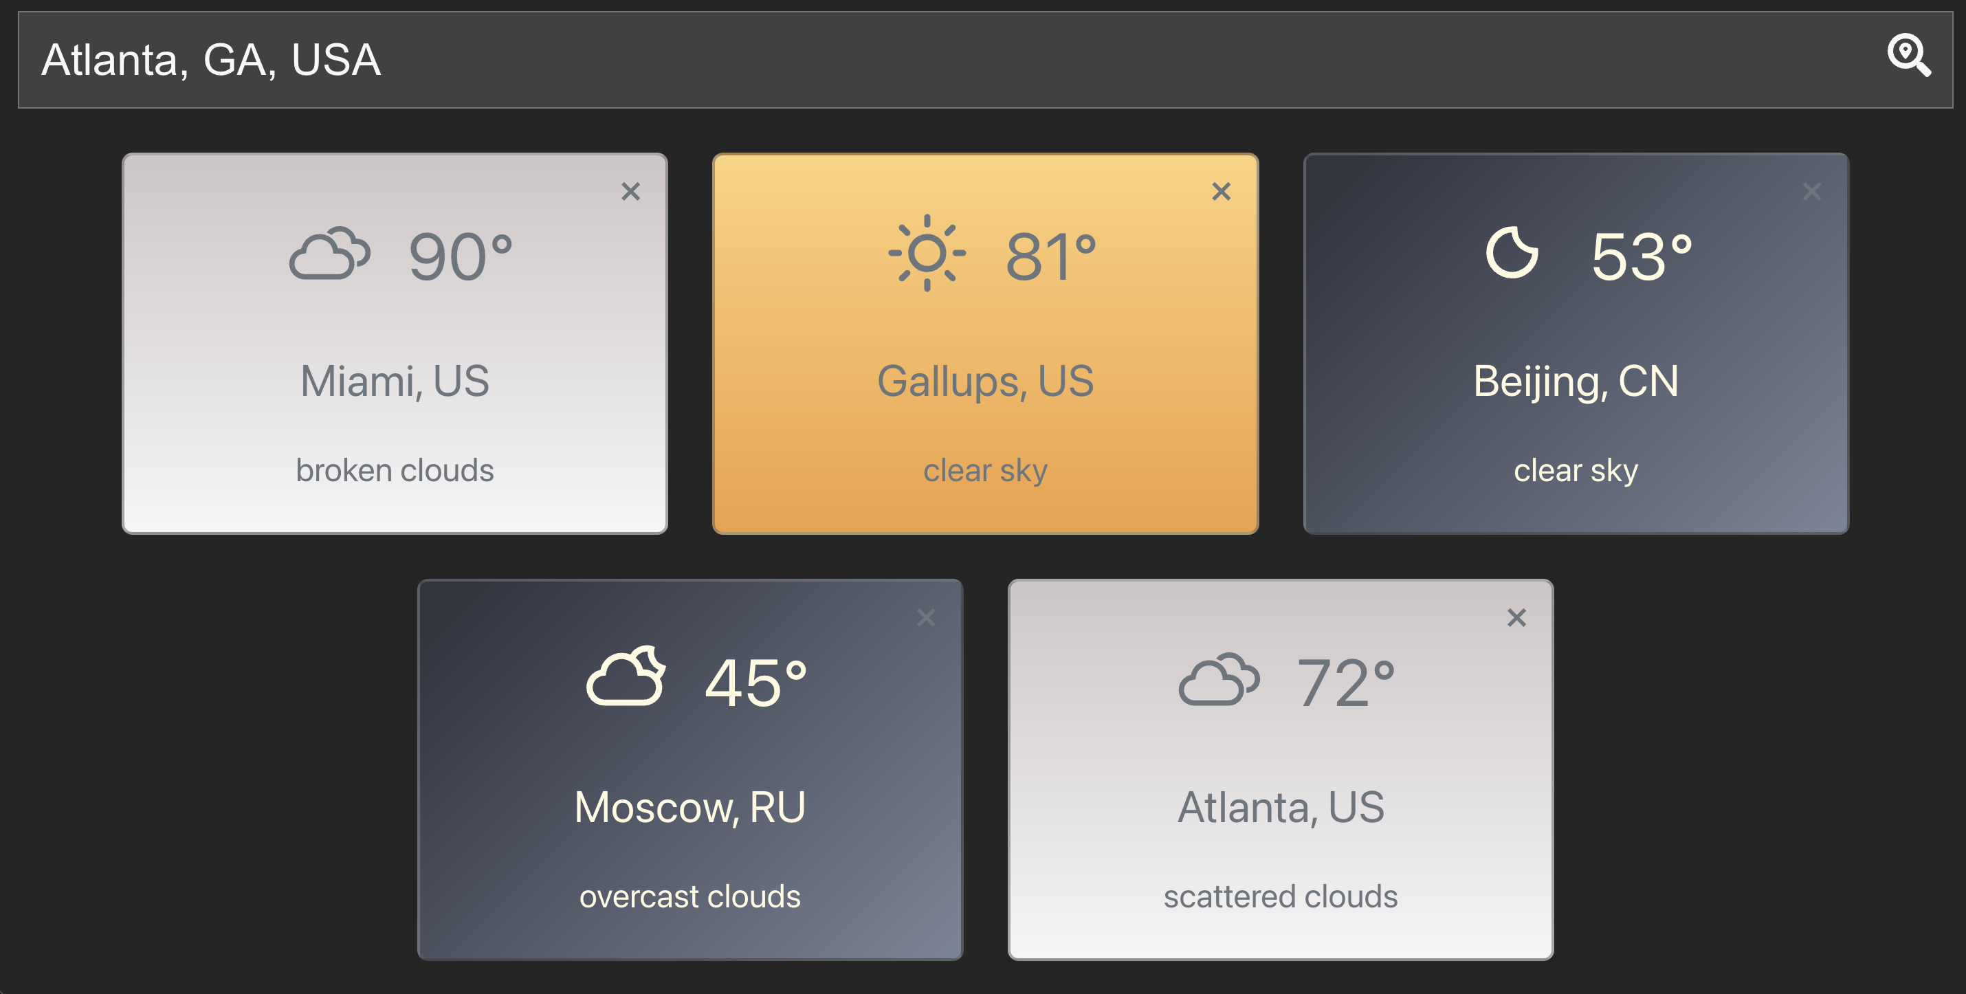This screenshot has width=1966, height=994.
Task: Dismiss the Miami weather card
Action: point(632,192)
